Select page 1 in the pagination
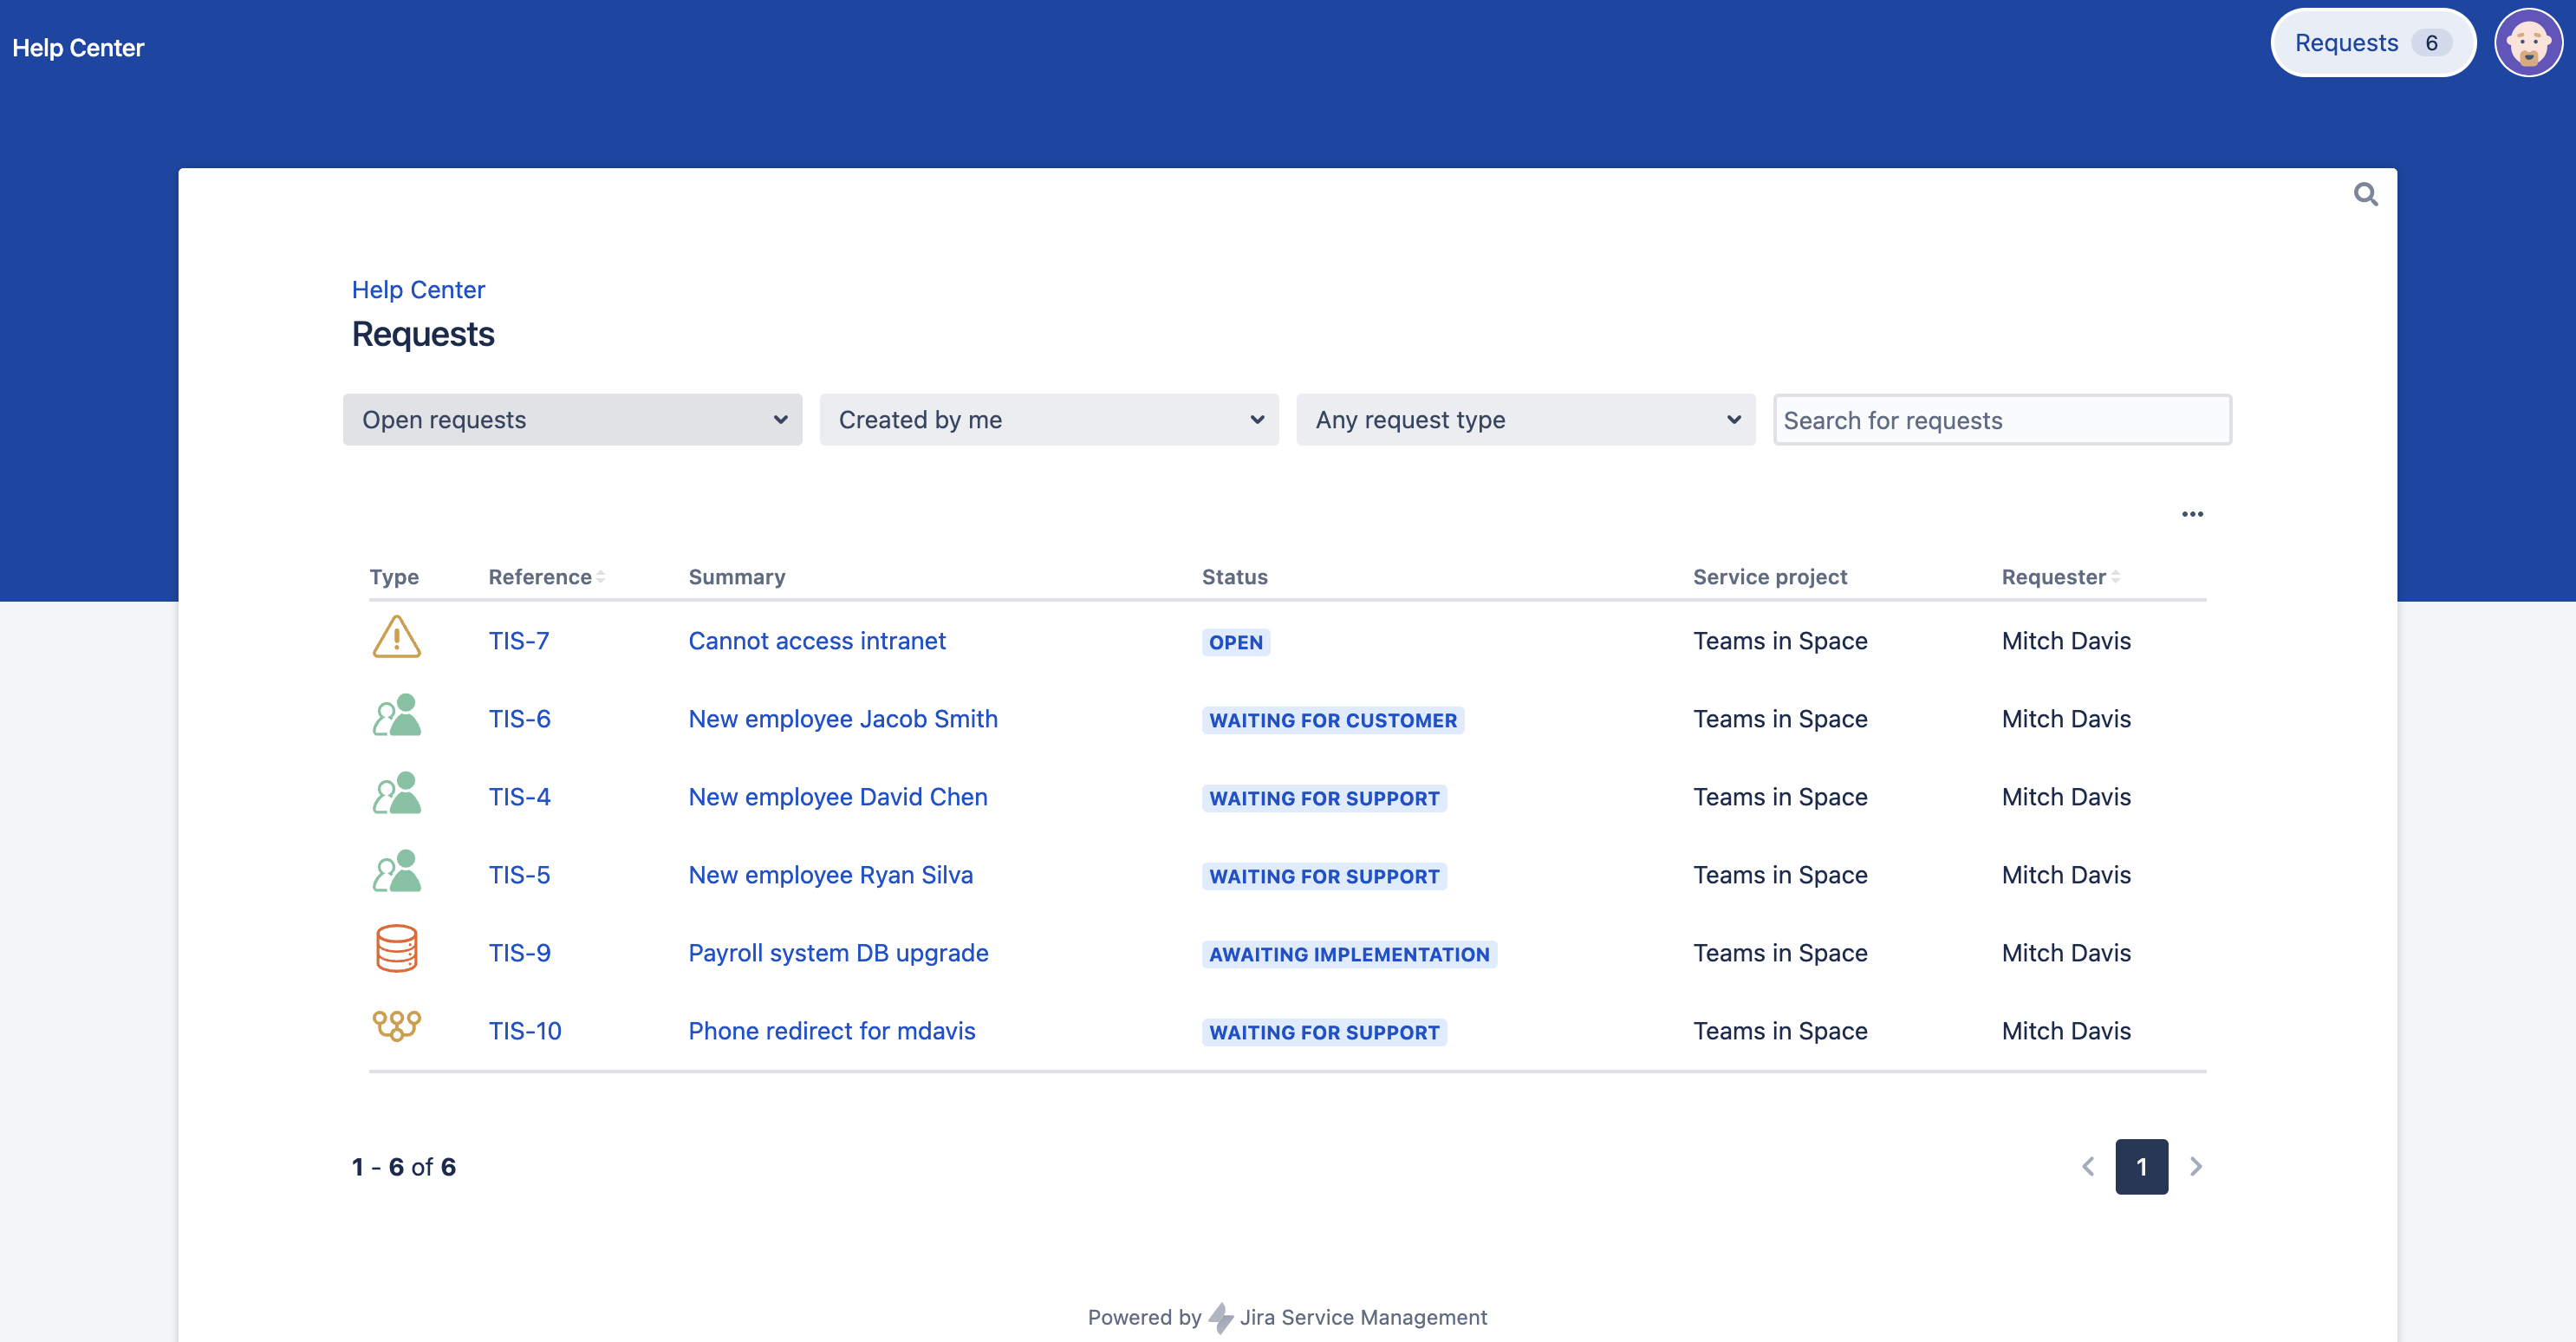2576x1342 pixels. pos(2141,1166)
